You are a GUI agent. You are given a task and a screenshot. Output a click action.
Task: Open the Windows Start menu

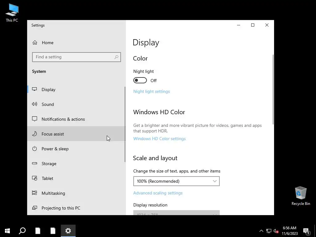click(x=7, y=231)
